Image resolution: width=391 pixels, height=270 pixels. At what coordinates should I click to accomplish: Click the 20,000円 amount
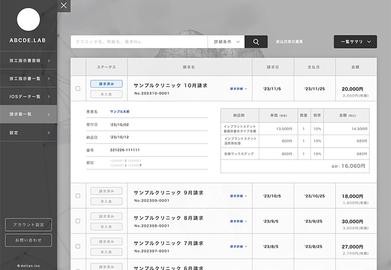coord(353,89)
